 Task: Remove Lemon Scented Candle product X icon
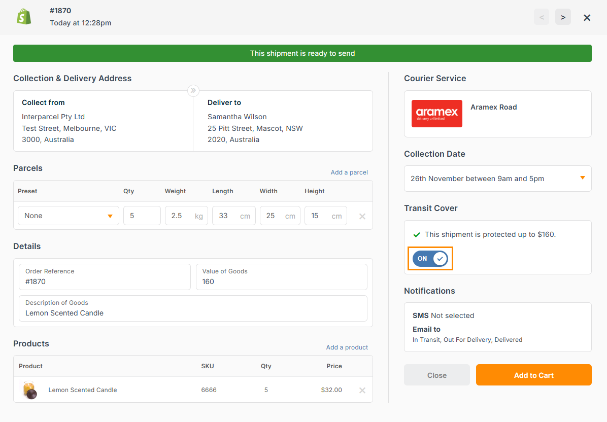pos(362,390)
